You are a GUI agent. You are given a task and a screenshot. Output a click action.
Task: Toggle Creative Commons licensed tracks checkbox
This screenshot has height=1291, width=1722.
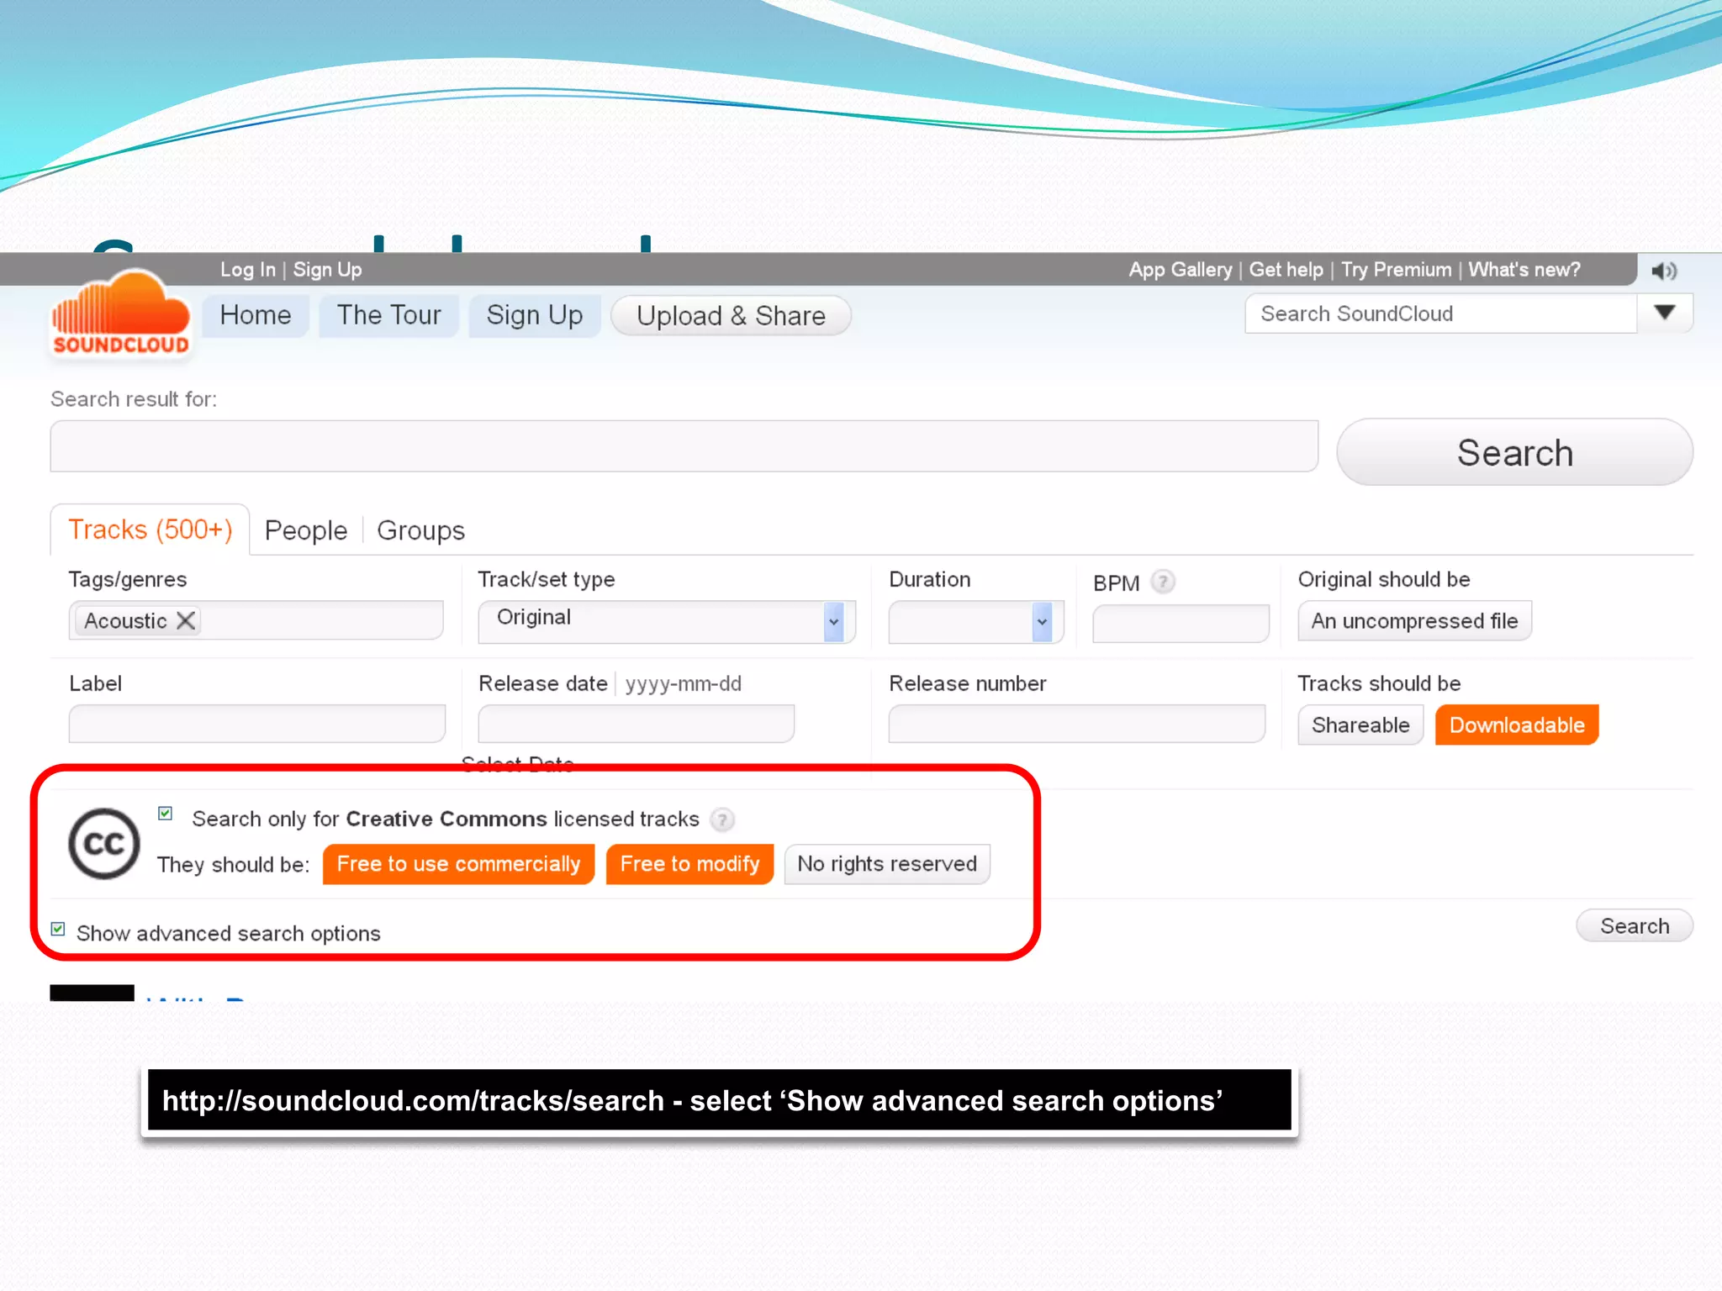pos(166,813)
